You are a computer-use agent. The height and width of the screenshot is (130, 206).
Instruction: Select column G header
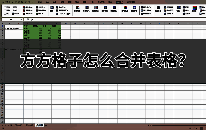[x=66, y=24]
